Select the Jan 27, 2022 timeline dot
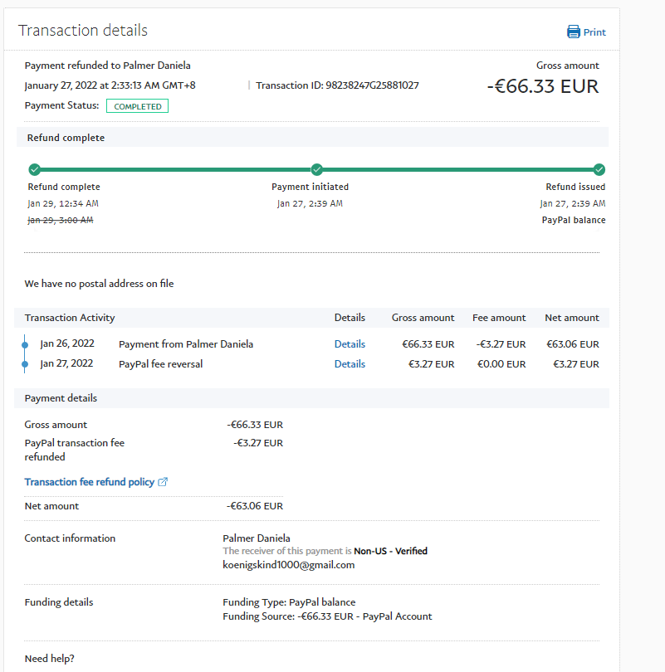665x672 pixels. [25, 364]
